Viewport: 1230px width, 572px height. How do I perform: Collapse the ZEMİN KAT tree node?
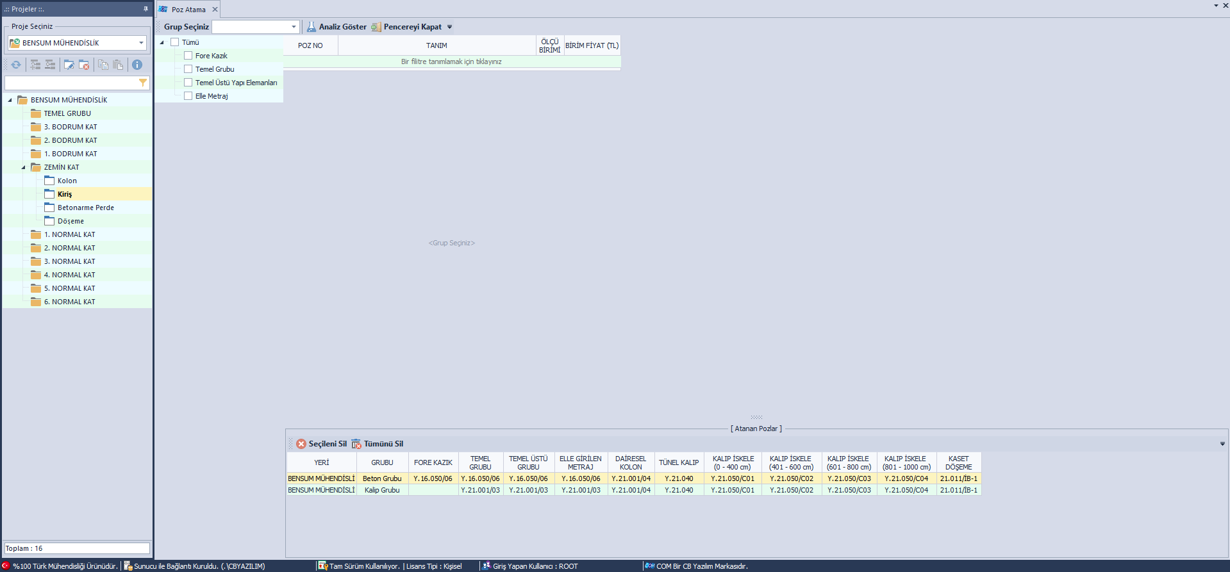(23, 167)
